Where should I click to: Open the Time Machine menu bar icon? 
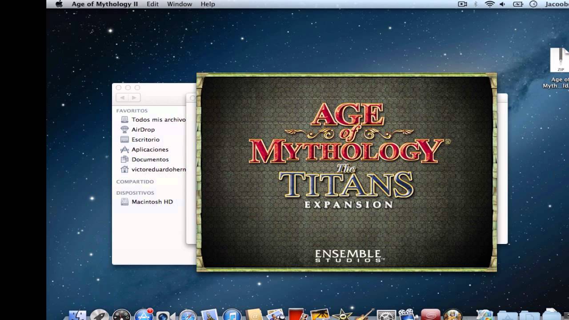(533, 4)
